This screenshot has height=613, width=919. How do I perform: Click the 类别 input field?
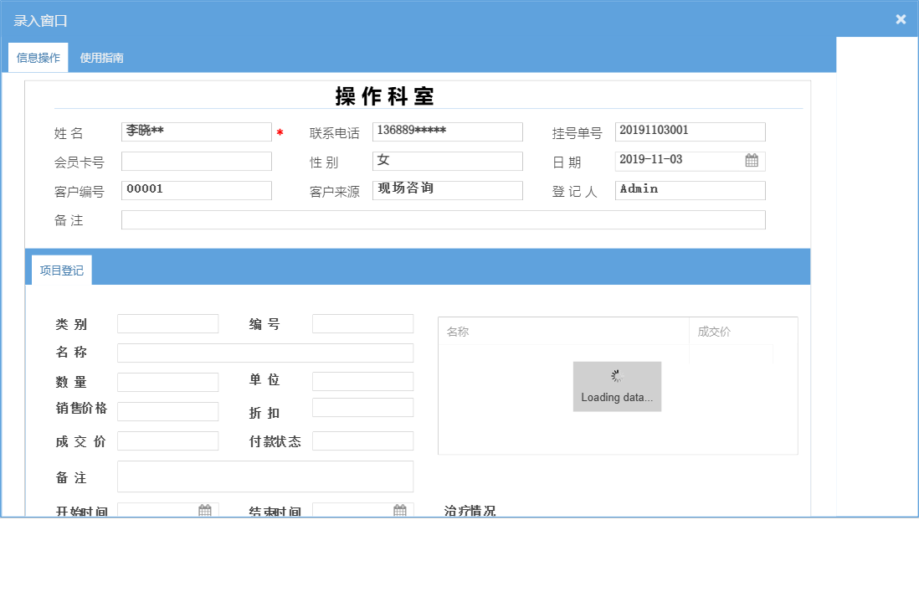pyautogui.click(x=167, y=323)
